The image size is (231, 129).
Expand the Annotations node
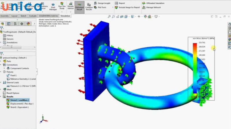click(1, 42)
